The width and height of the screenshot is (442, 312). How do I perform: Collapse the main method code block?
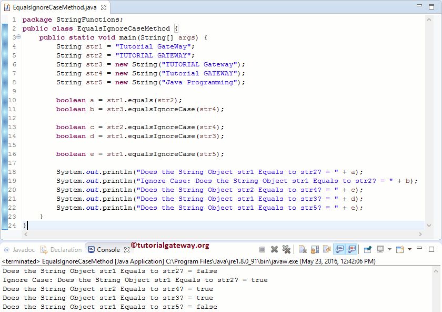(18, 37)
